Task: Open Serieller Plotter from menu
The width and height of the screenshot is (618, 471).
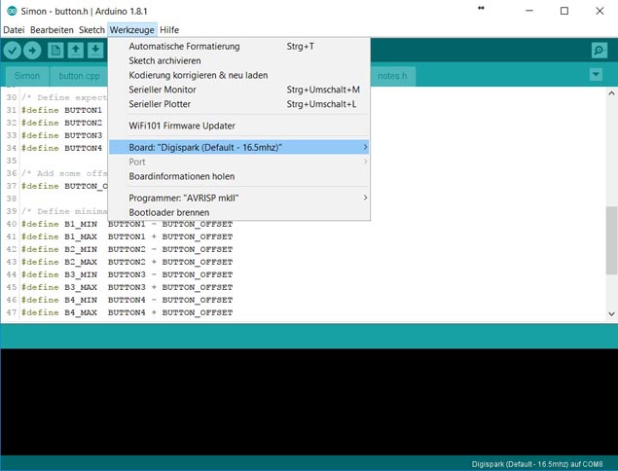Action: [x=238, y=104]
